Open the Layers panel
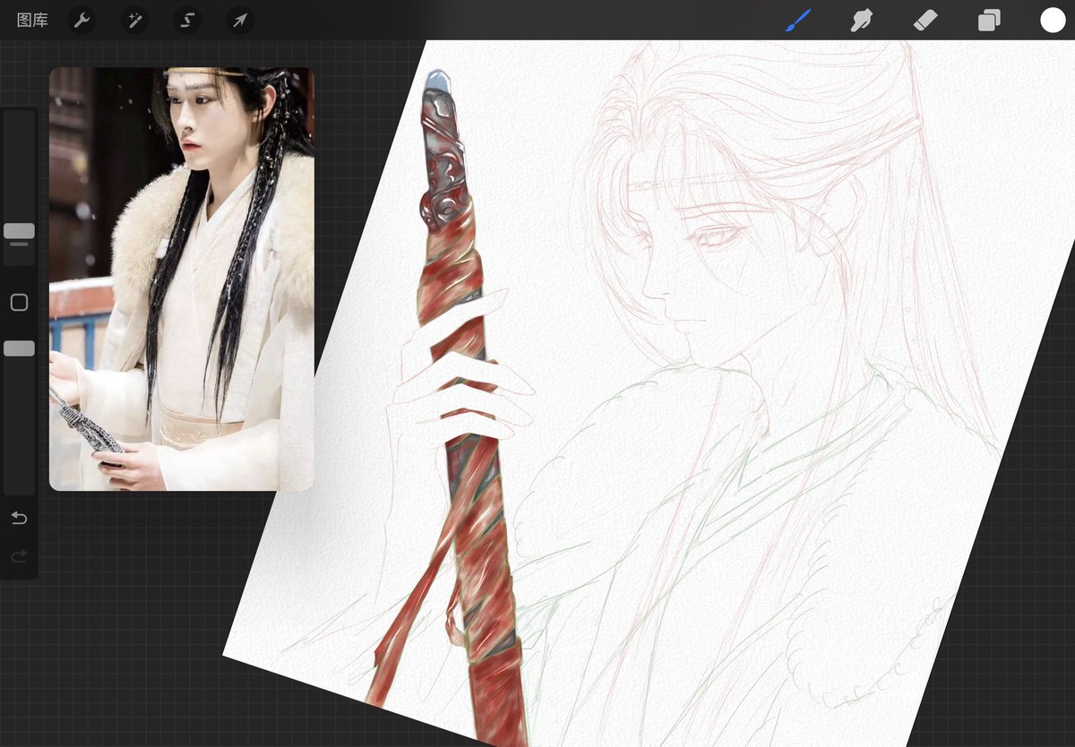Image resolution: width=1075 pixels, height=747 pixels. [x=989, y=20]
